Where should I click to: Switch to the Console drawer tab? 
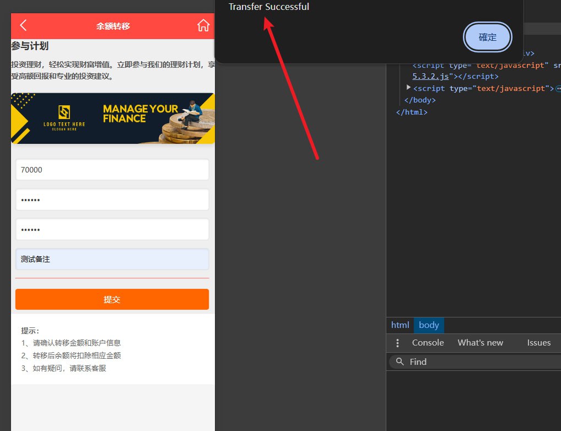pyautogui.click(x=428, y=343)
